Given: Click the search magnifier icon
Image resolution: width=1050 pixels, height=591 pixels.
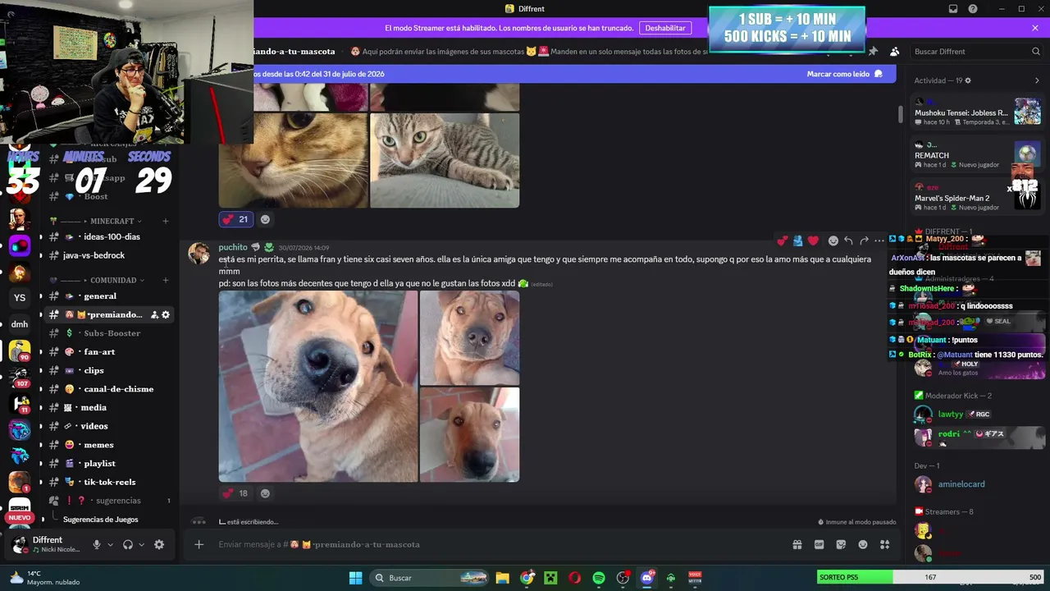Looking at the screenshot, I should coord(1036,52).
